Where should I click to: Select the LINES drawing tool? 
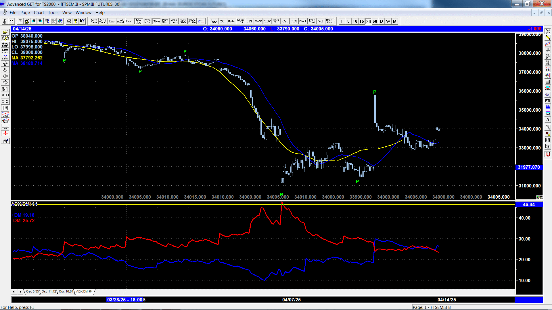pos(5,114)
